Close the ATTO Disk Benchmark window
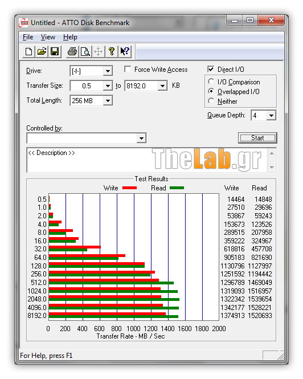Image resolution: width=303 pixels, height=379 pixels. pos(271,21)
